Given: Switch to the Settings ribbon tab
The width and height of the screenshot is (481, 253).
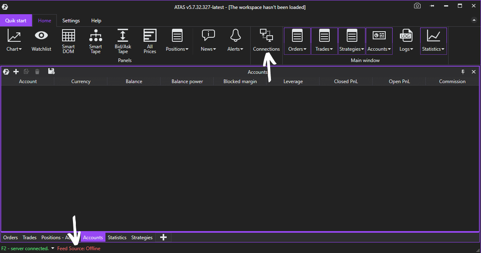Looking at the screenshot, I should click(71, 21).
